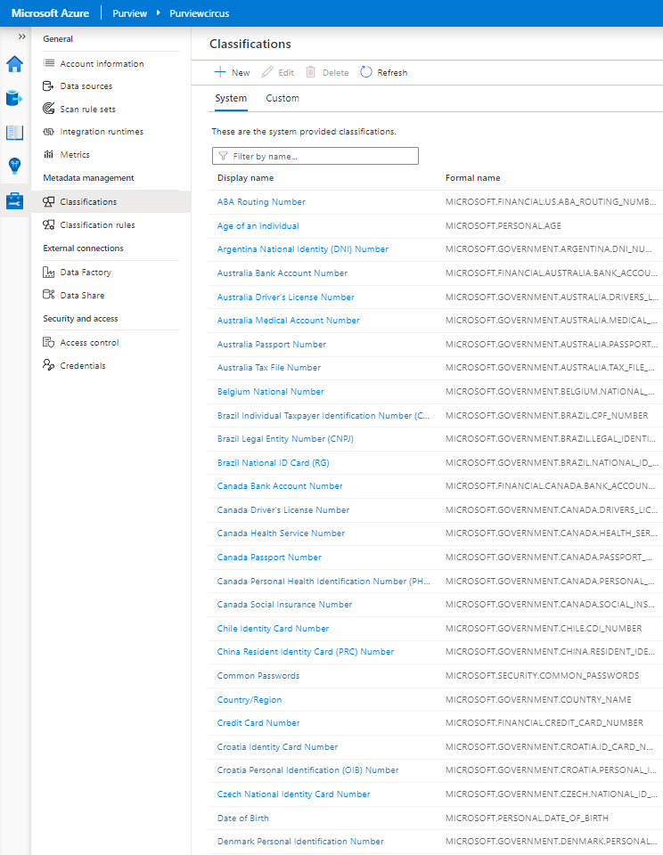Viewport: 663px width, 855px height.
Task: Open the Credentials page
Action: 83,366
